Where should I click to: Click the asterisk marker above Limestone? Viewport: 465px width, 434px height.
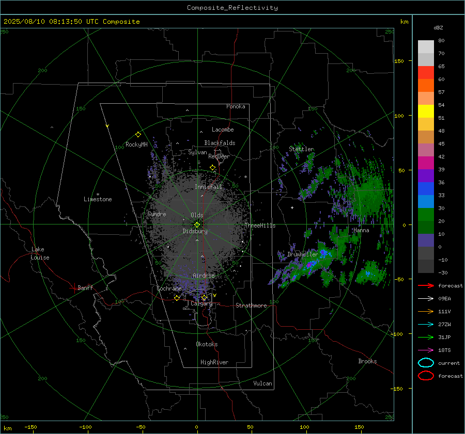click(98, 195)
